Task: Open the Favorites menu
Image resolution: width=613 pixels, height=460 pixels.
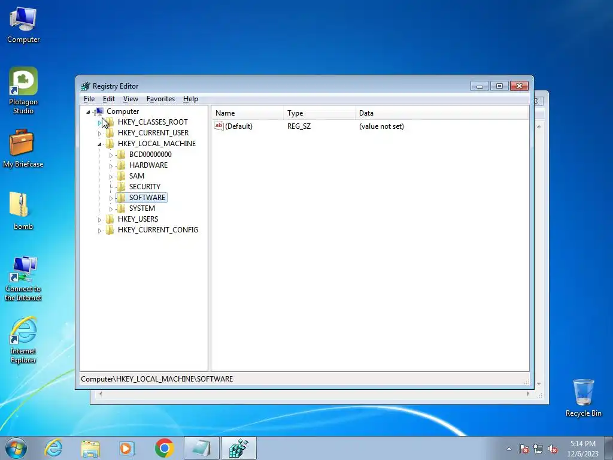Action: click(160, 99)
